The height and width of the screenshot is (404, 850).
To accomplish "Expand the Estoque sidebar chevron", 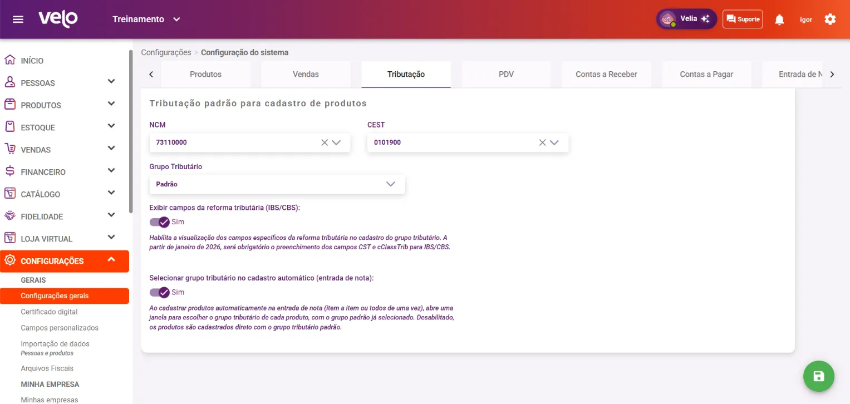I will click(111, 126).
